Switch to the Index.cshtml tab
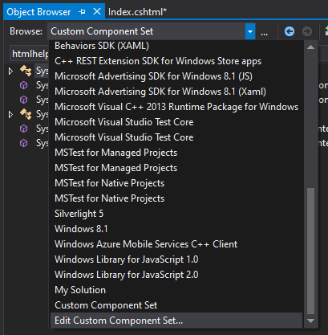 [137, 12]
